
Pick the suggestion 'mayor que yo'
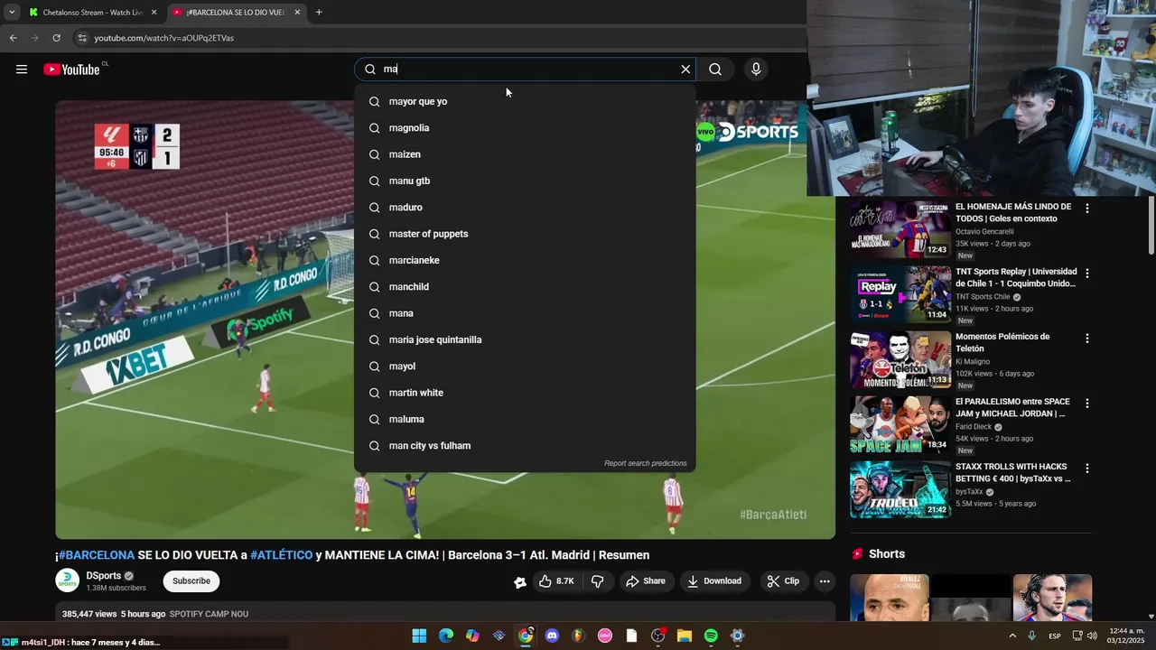tap(525, 101)
